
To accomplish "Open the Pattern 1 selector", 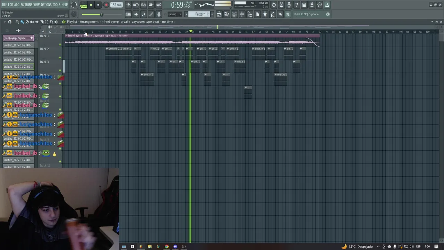I will pyautogui.click(x=199, y=14).
